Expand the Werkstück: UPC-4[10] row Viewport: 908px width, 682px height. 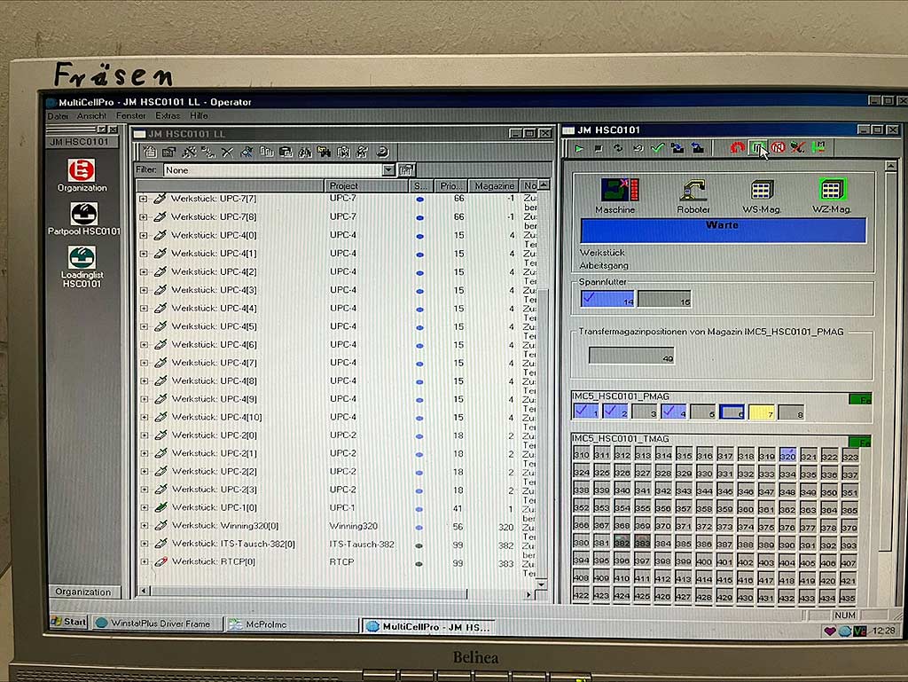coord(144,418)
